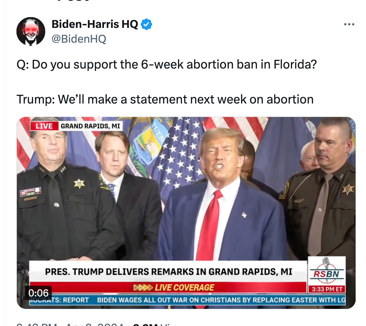Select the question line of post text
The width and height of the screenshot is (366, 326).
tap(167, 65)
